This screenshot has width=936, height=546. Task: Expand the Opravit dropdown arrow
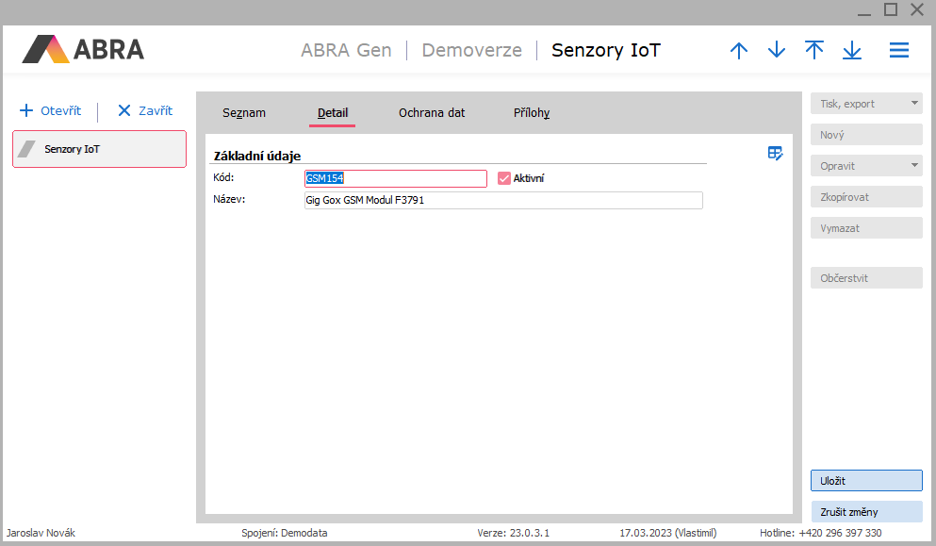(913, 166)
